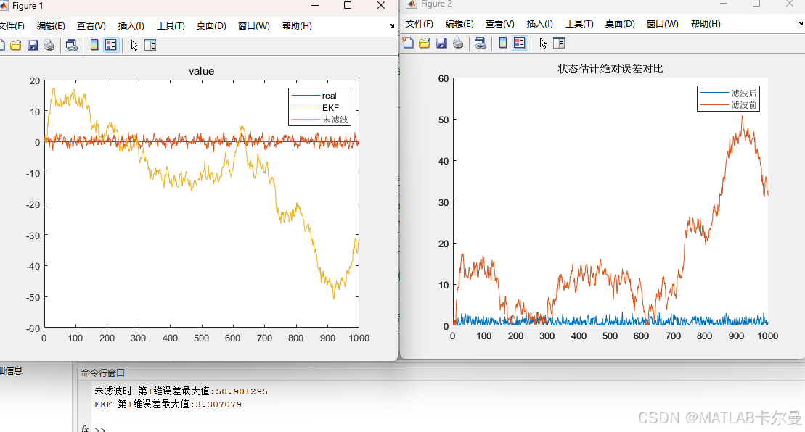
Task: Select edit plot arrow in Figure 1
Action: (134, 45)
